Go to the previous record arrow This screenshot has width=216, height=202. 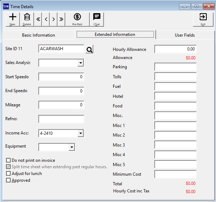tap(46, 19)
